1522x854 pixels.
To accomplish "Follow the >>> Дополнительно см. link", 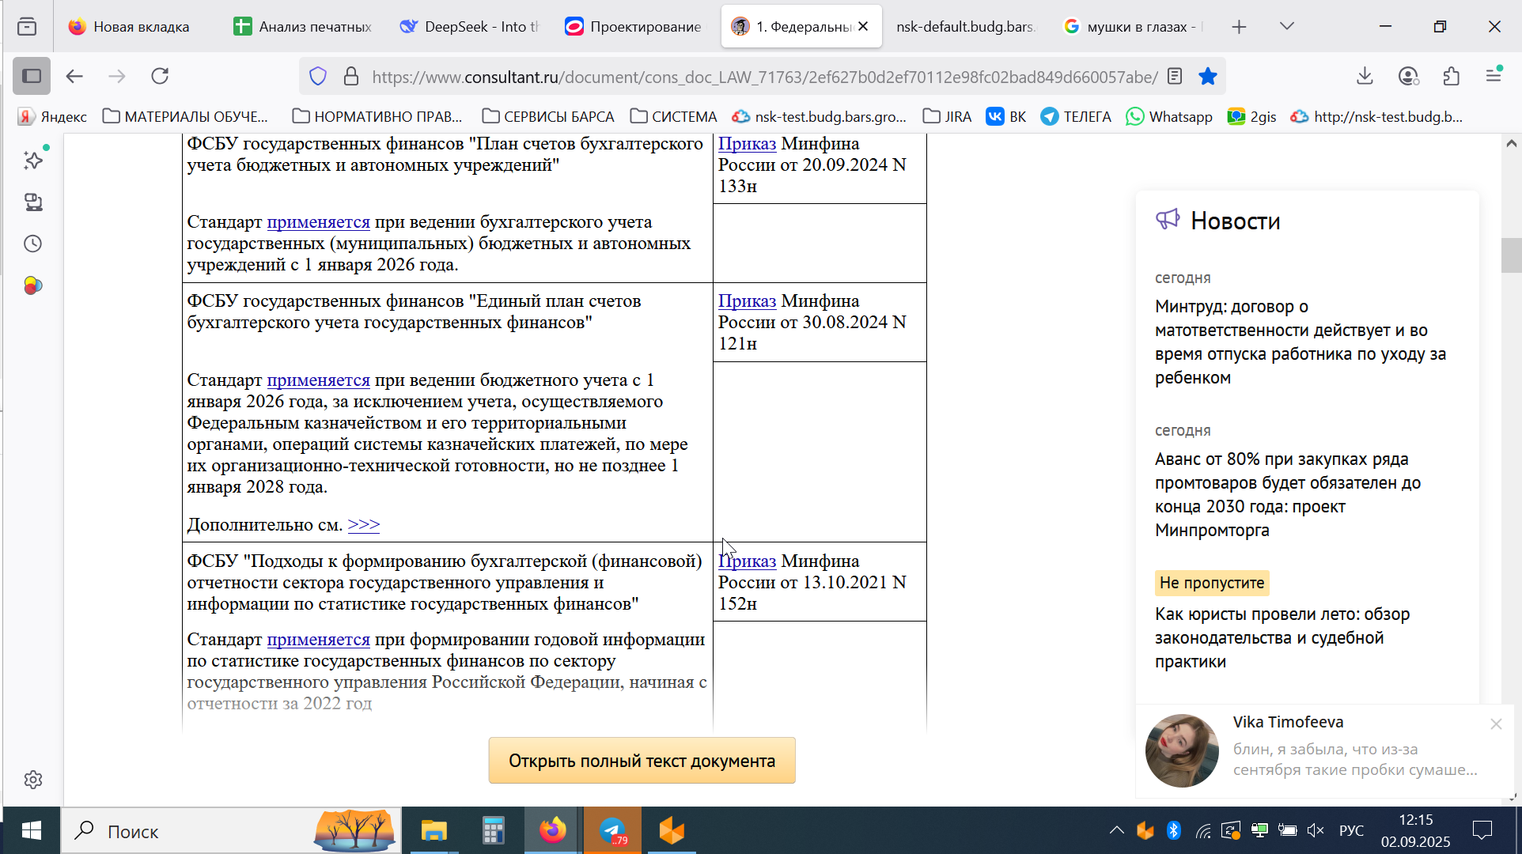I will tap(364, 524).
